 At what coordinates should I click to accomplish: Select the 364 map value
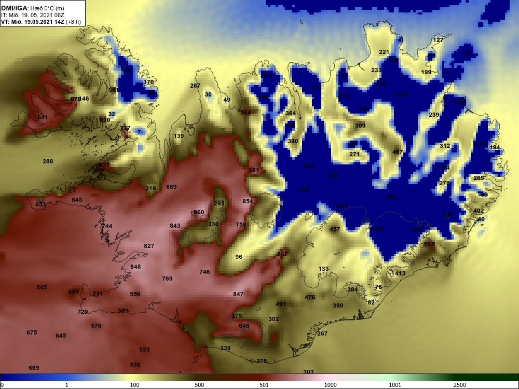pyautogui.click(x=291, y=113)
